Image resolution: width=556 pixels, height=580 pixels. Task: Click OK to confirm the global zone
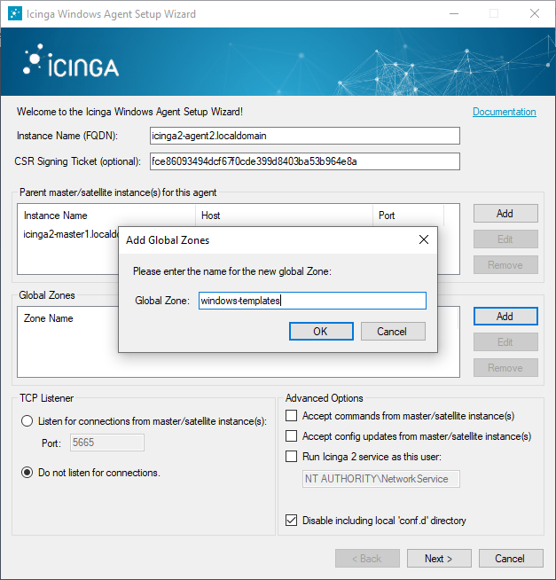pos(321,331)
